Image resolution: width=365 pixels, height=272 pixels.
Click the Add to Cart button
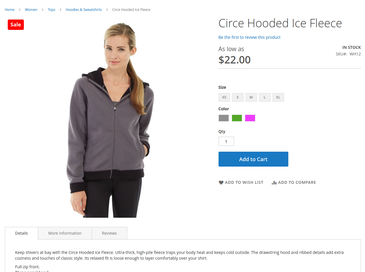(x=253, y=159)
